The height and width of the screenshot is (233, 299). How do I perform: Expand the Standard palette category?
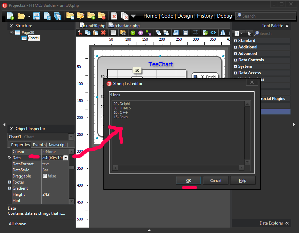tap(236, 41)
